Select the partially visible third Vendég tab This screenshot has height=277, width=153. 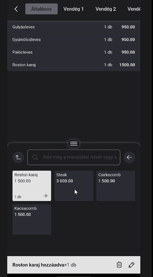(134, 9)
